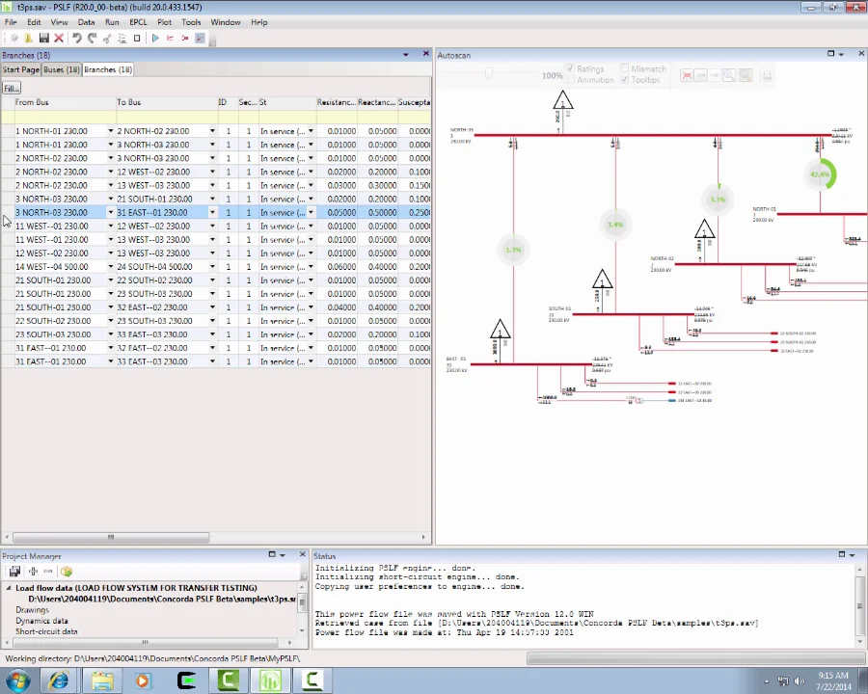
Task: Click the first green arrow Autoscan icon
Action: coord(701,76)
